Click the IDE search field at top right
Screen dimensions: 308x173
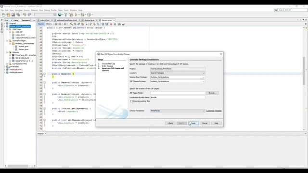292,10
